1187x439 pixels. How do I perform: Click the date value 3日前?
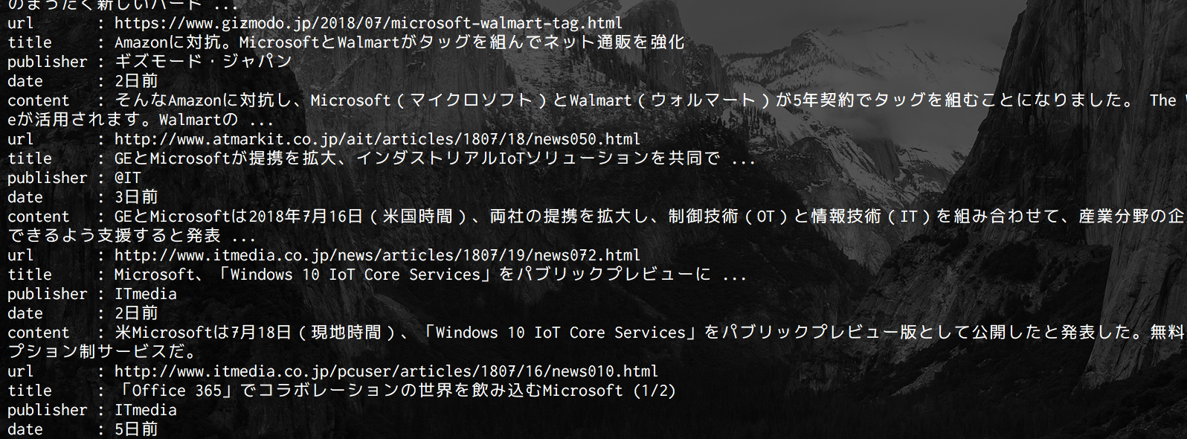[136, 197]
